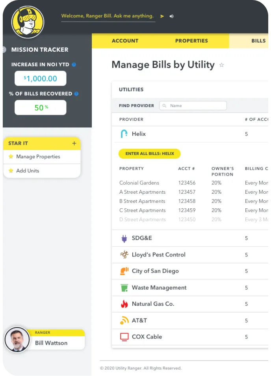Click the Natural Gas Co. flame icon

click(x=124, y=304)
